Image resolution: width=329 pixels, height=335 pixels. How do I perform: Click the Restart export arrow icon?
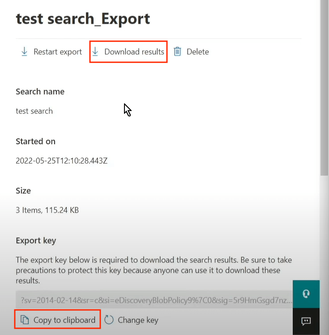coord(24,52)
